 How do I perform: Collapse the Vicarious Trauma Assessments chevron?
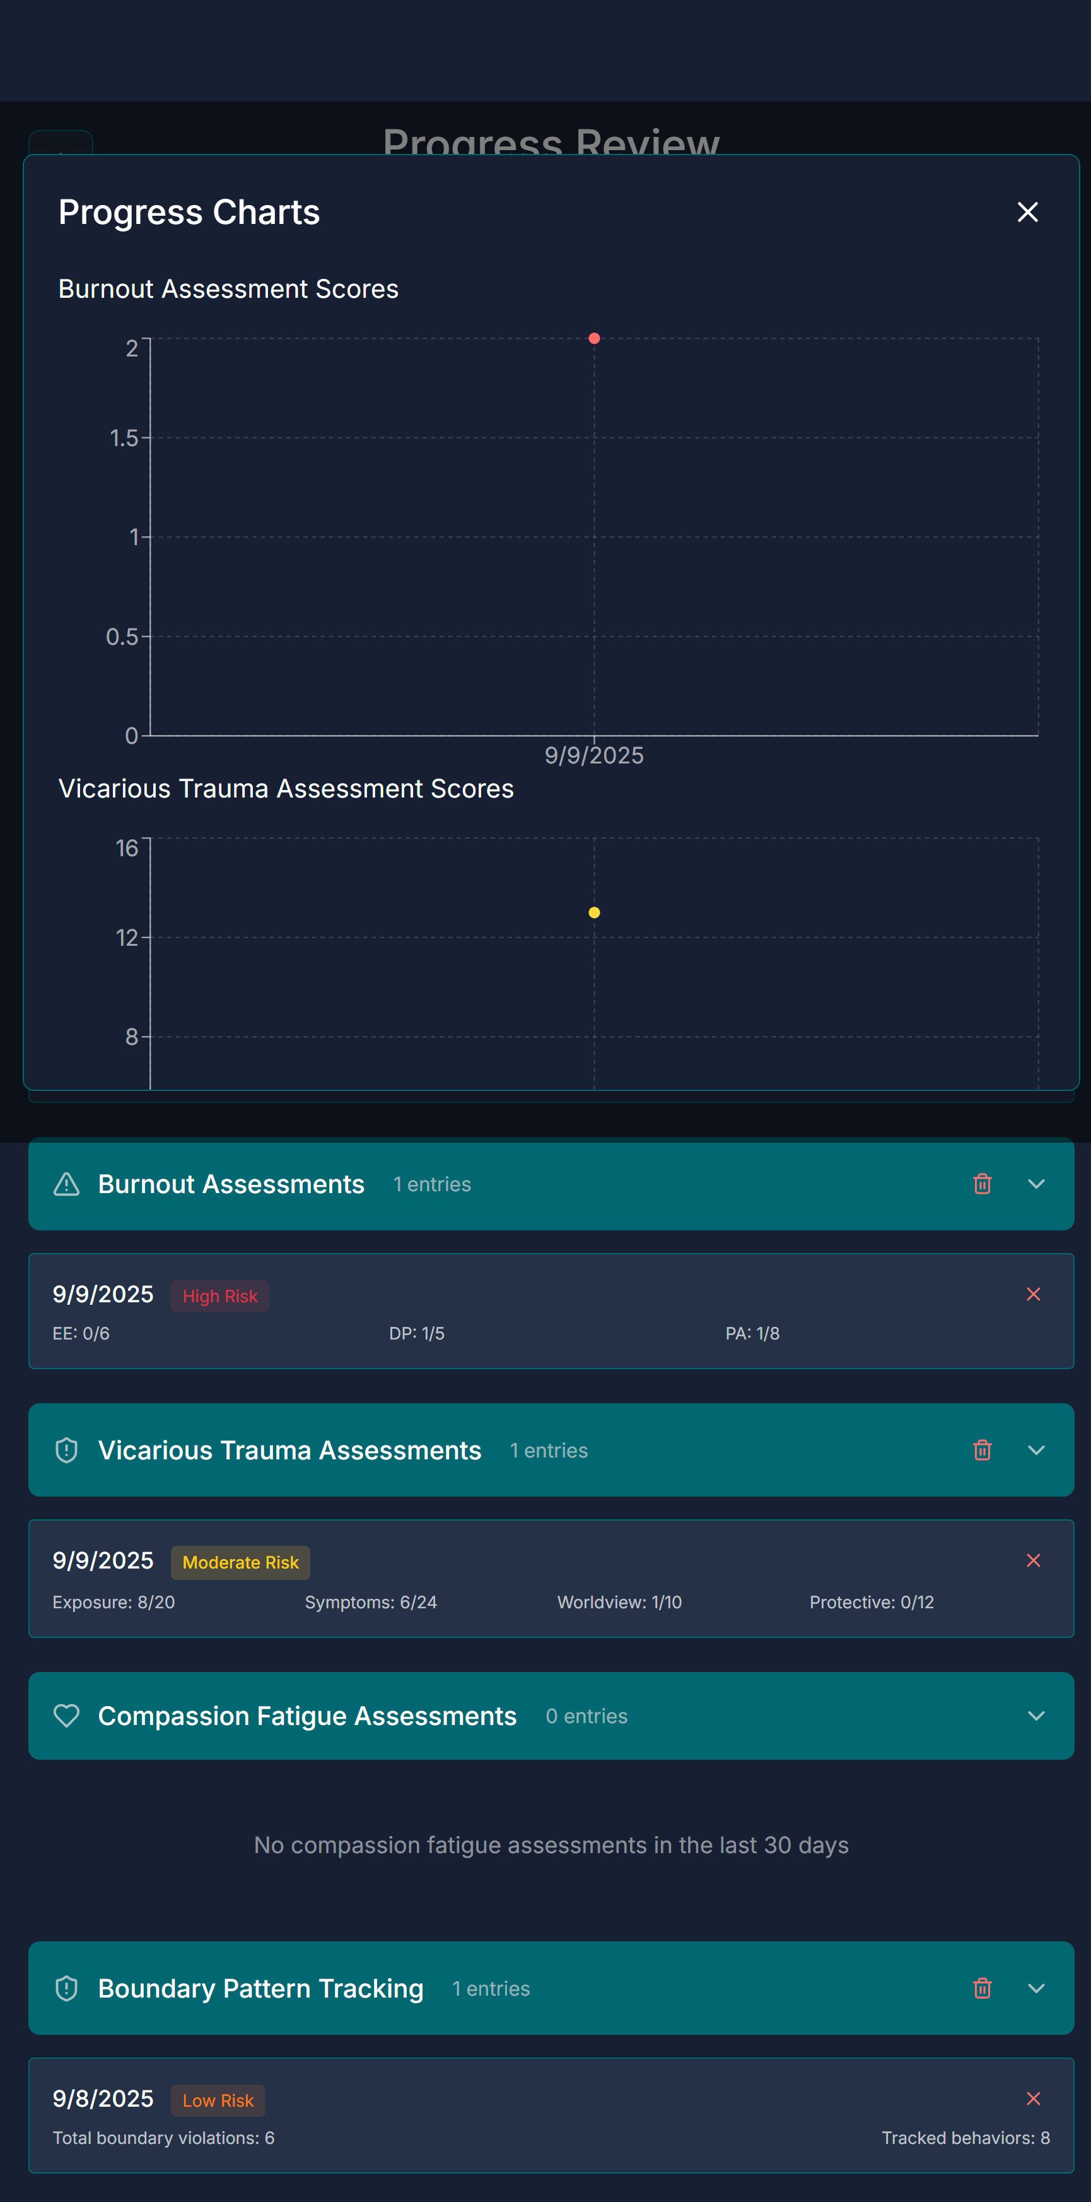pyautogui.click(x=1036, y=1450)
